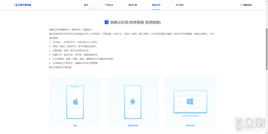Open the ios download link

[x=75, y=125]
